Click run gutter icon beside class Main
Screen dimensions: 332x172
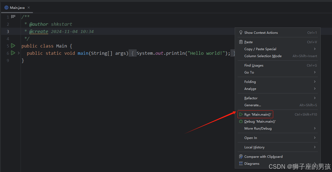(13, 46)
